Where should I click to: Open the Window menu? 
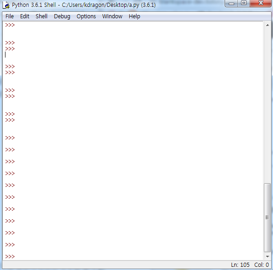(x=112, y=16)
